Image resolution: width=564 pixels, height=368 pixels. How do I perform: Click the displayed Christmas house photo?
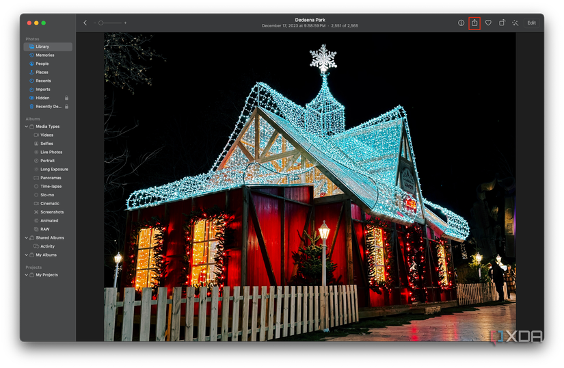point(310,187)
